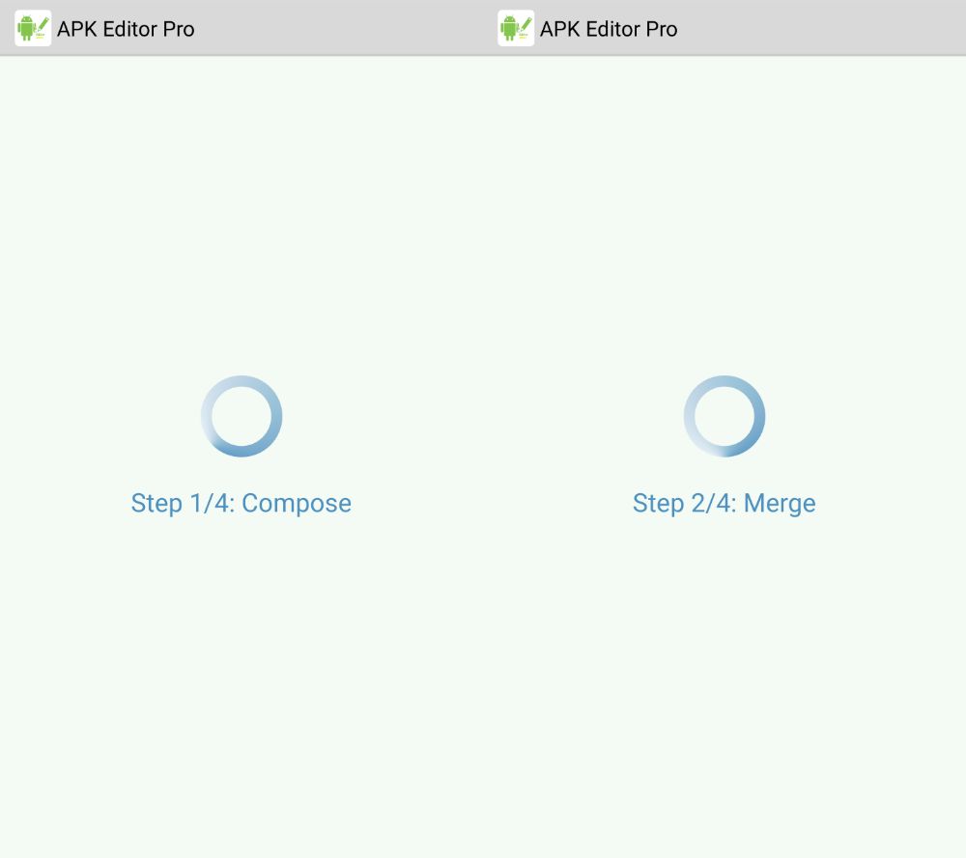This screenshot has height=858, width=966.
Task: Tap the spinner above Step 2/4: Merge
Action: pyautogui.click(x=724, y=416)
